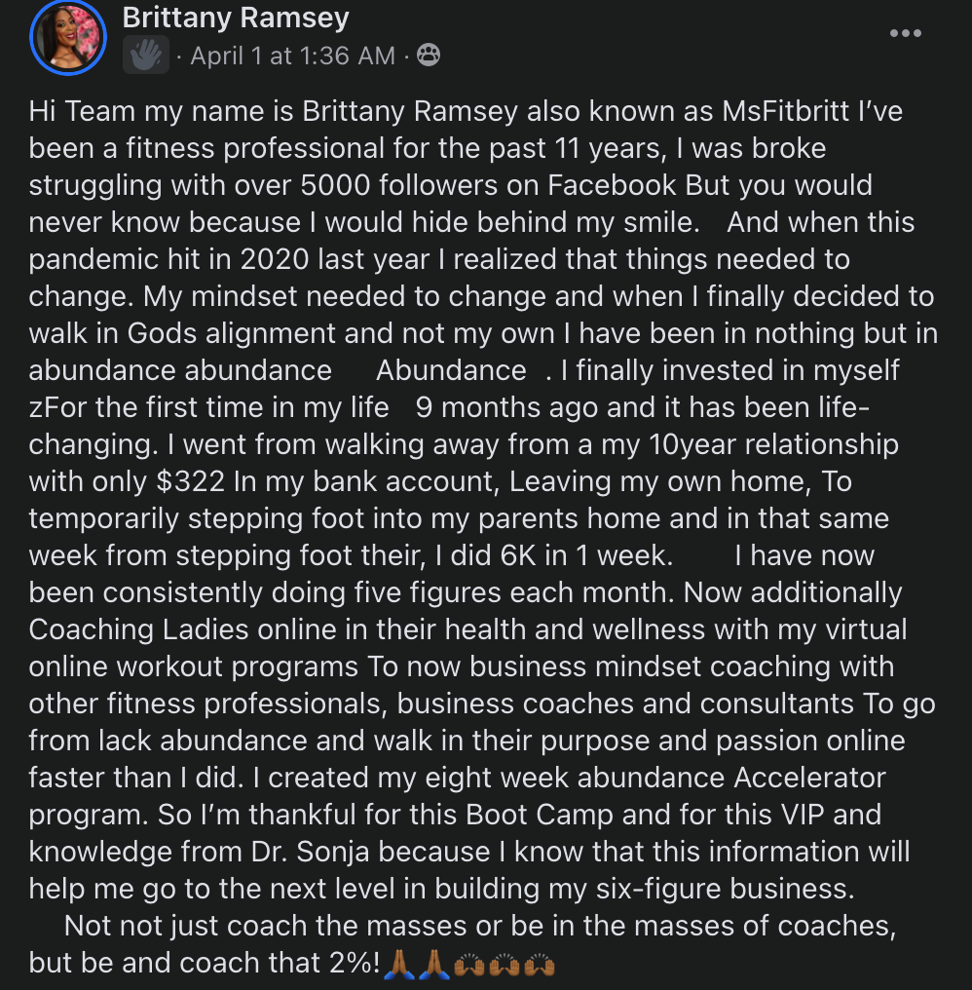Click the first raised hands emoji
Image resolution: width=972 pixels, height=990 pixels.
pos(469,965)
